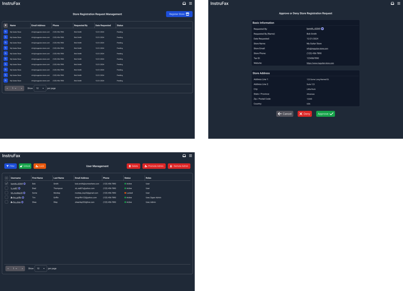Click the envelope icon next to bit_monkey28
Screen dimensions: 403x291
24,193
